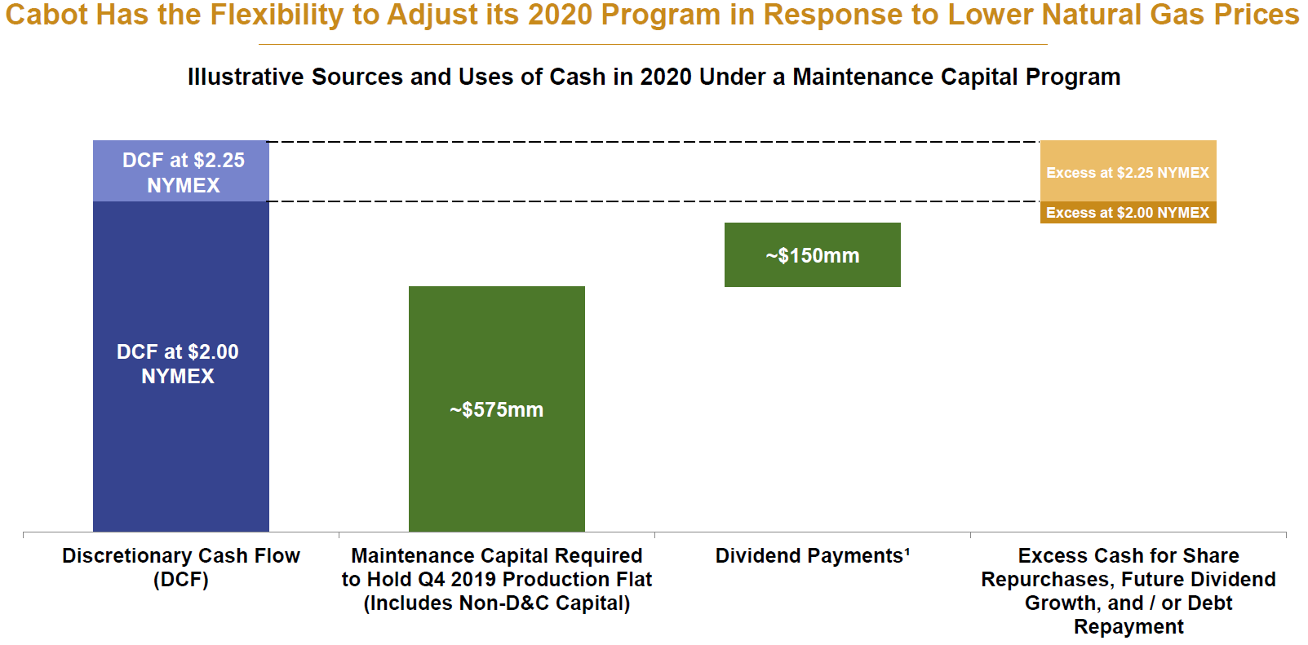Click the 'DCF at $2.00 NYMEX' dark blue bar

[x=181, y=366]
